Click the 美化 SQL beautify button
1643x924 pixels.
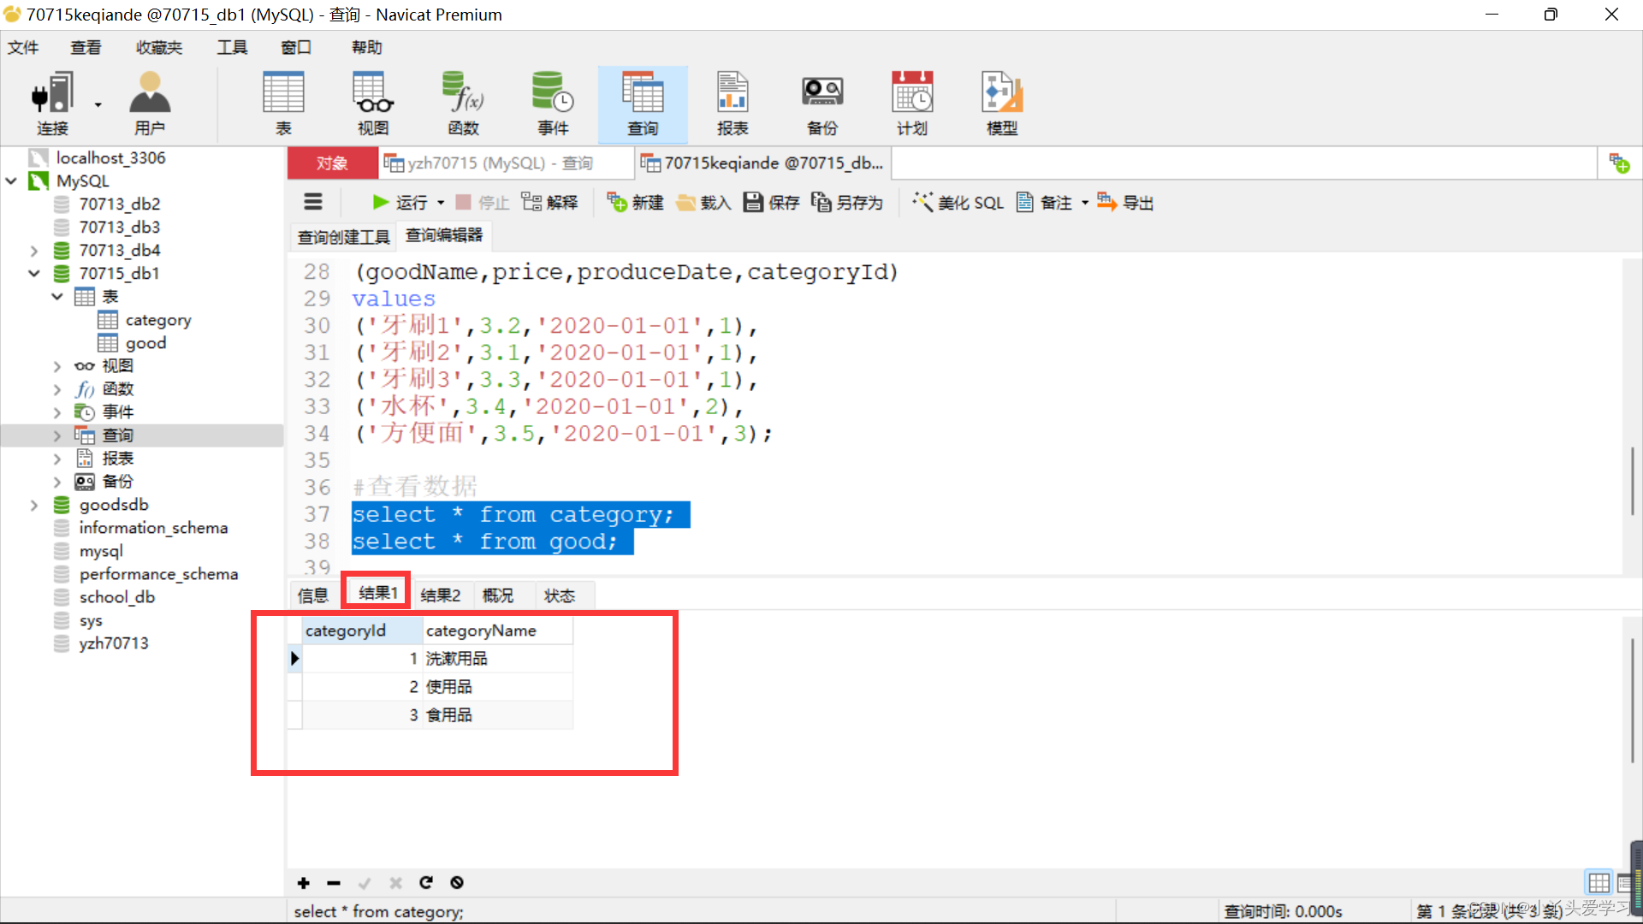[958, 203]
